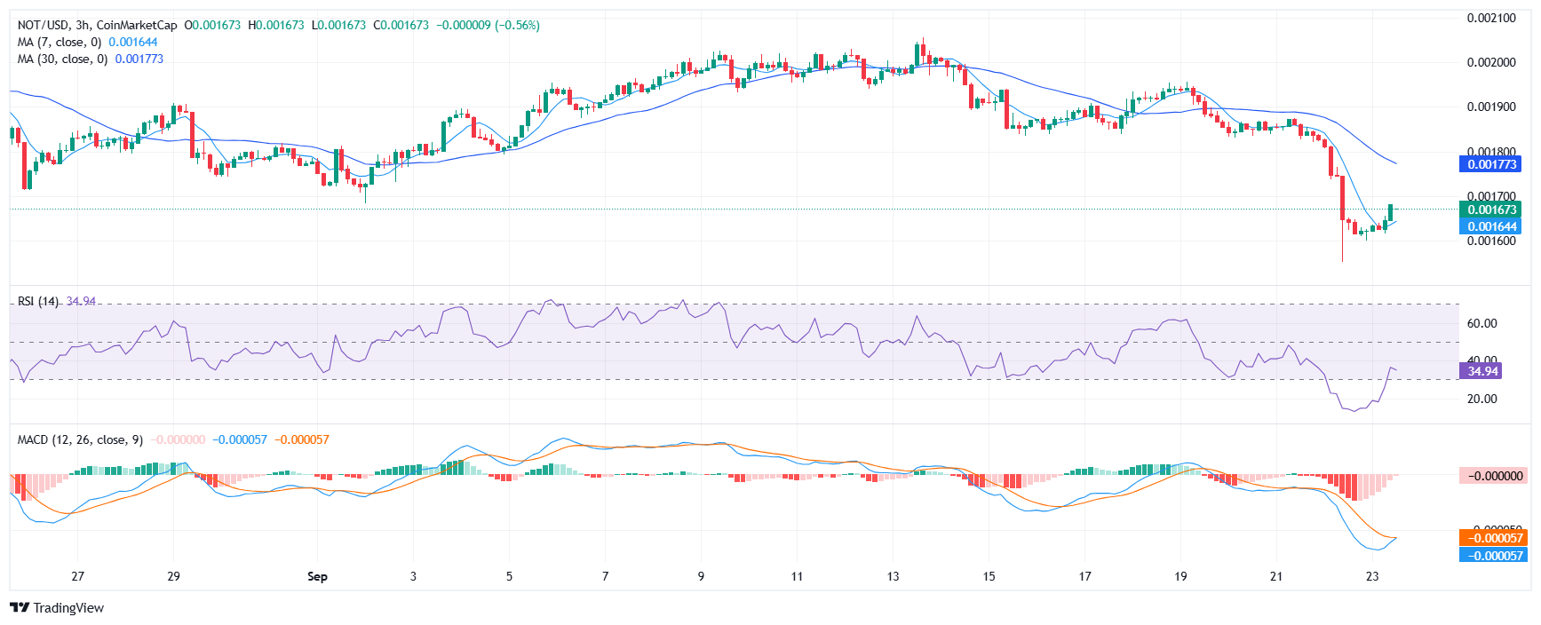Click the green 0.001673 current price tag

(1490, 210)
